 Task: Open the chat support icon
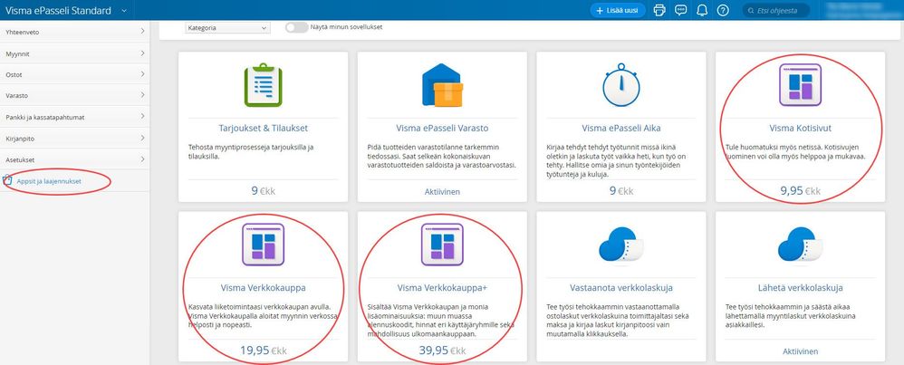pyautogui.click(x=681, y=10)
